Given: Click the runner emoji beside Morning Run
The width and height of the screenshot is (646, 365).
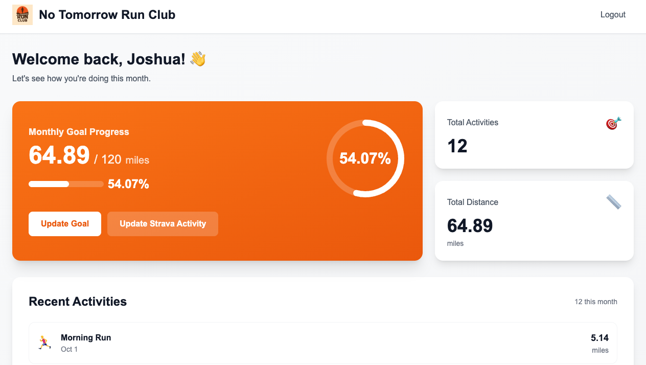Looking at the screenshot, I should pos(44,343).
